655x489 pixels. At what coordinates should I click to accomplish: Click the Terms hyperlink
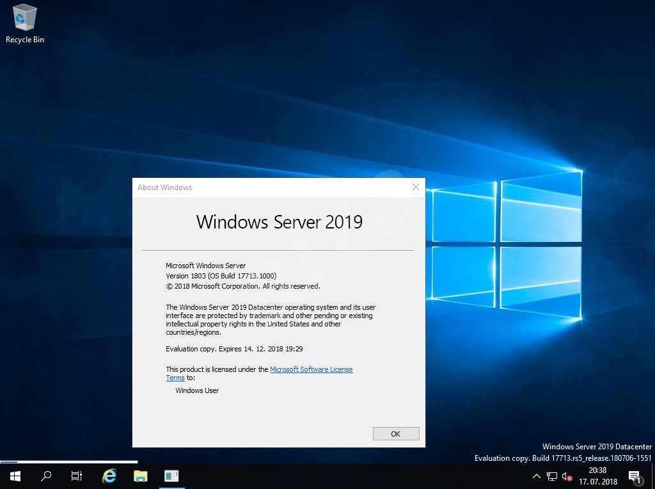[175, 378]
